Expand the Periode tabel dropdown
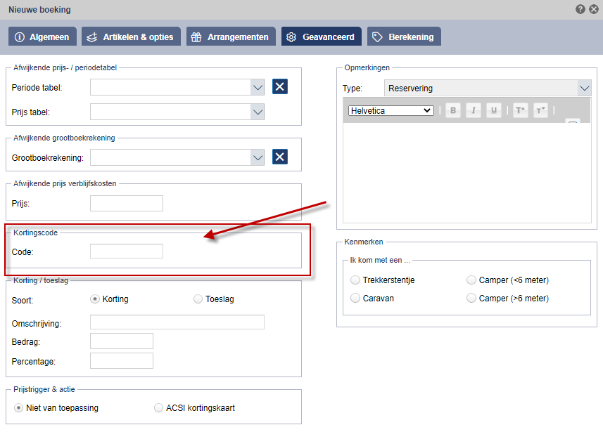This screenshot has width=603, height=432. (258, 88)
